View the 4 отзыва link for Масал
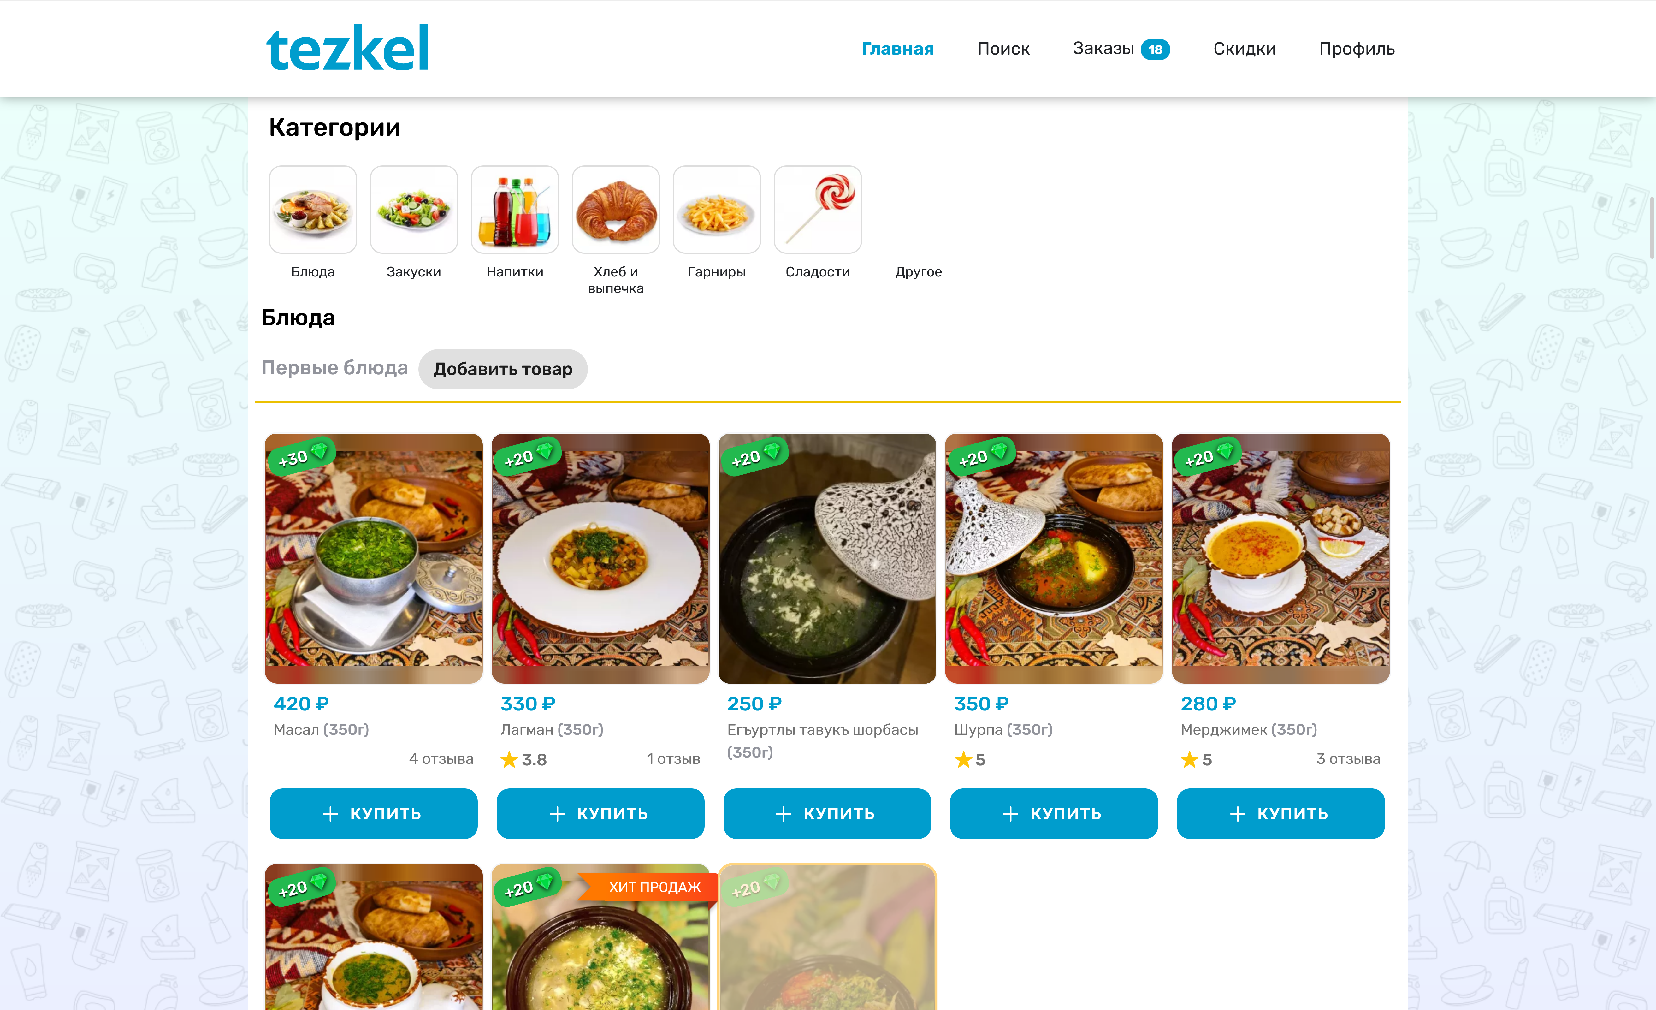 (x=441, y=758)
